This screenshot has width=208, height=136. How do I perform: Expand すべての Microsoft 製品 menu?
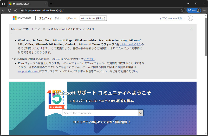(x=172, y=18)
